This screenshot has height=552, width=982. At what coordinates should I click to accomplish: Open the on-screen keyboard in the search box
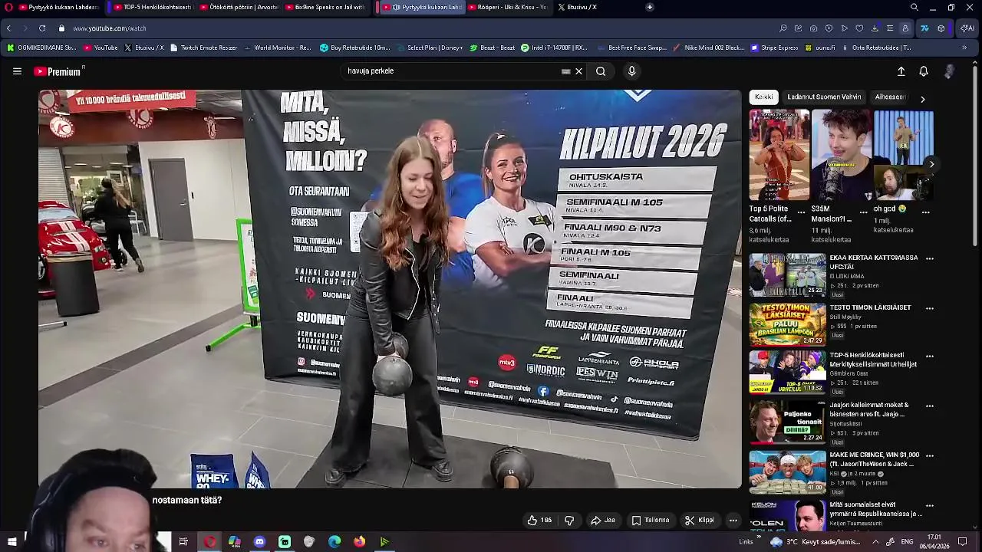pos(566,71)
